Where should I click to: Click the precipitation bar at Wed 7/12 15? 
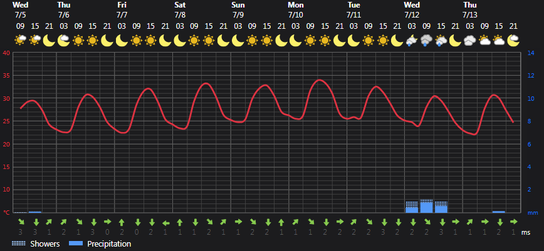pyautogui.click(x=441, y=207)
